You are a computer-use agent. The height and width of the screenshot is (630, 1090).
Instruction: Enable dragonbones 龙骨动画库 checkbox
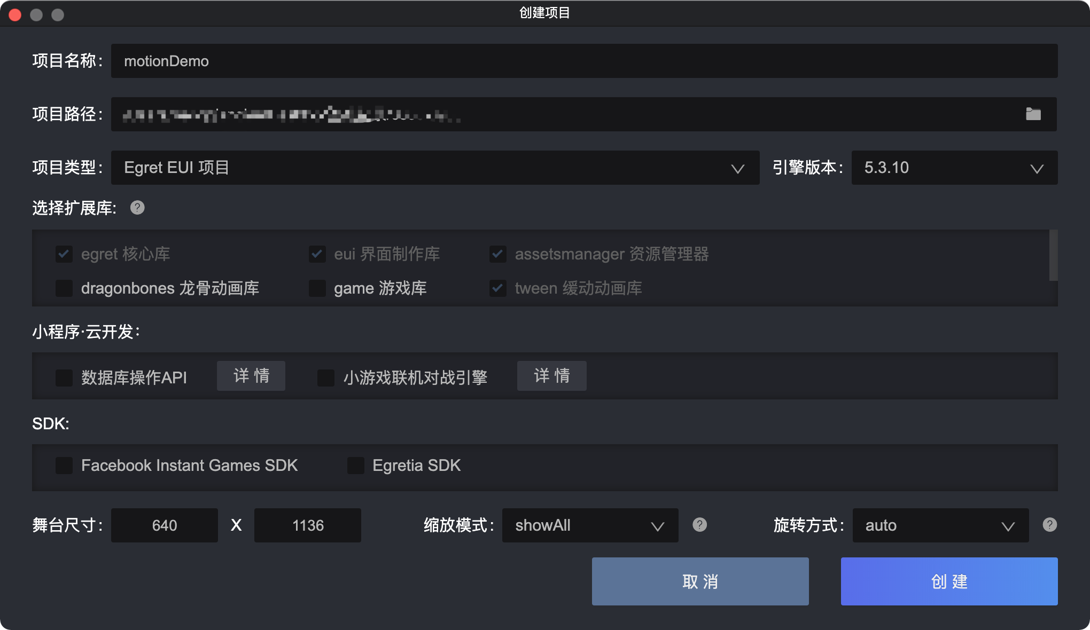pos(64,288)
